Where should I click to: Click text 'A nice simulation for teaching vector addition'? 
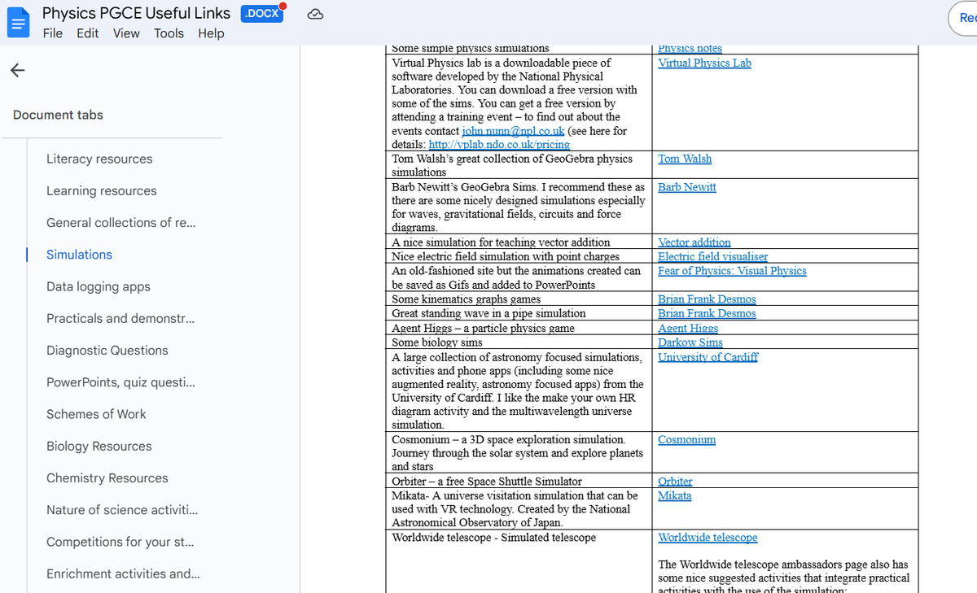[501, 242]
